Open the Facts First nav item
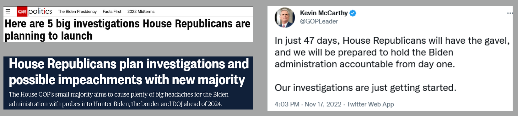This screenshot has width=523, height=117. pyautogui.click(x=112, y=12)
